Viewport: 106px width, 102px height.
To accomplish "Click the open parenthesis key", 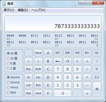I will [29, 61].
